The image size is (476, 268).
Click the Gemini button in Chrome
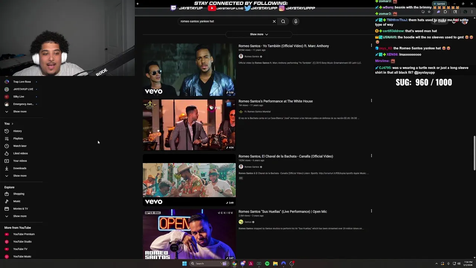pyautogui.click(x=440, y=4)
